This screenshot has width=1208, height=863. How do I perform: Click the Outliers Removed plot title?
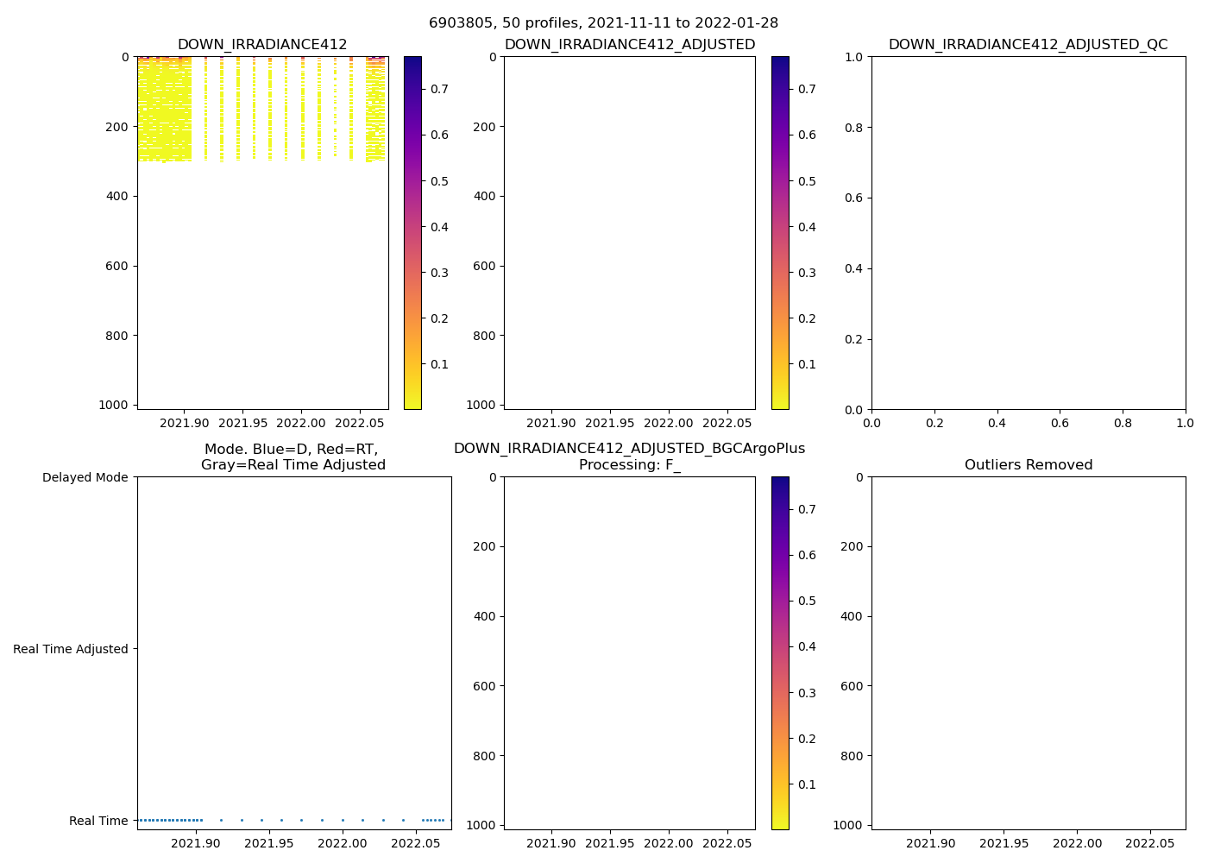(1028, 465)
